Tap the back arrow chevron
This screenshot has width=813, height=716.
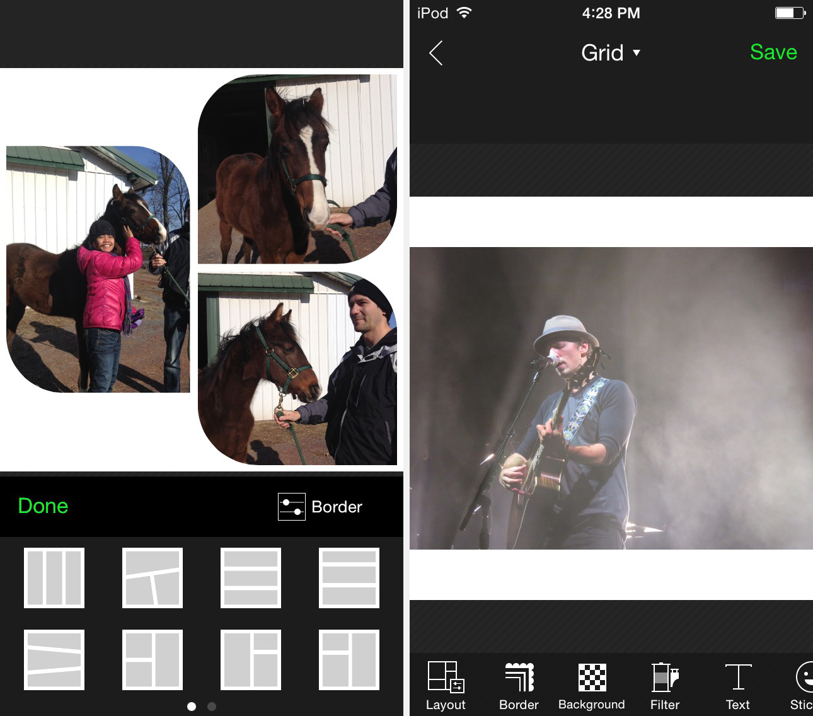click(x=436, y=53)
